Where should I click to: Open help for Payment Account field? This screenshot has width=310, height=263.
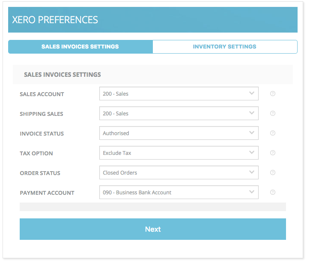tap(273, 192)
